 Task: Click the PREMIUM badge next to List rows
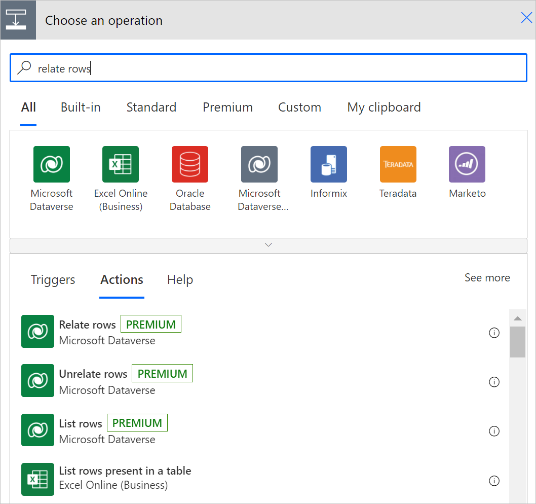[x=137, y=422]
